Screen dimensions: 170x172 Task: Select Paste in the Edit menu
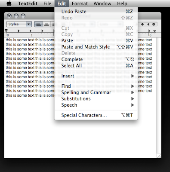(96, 40)
